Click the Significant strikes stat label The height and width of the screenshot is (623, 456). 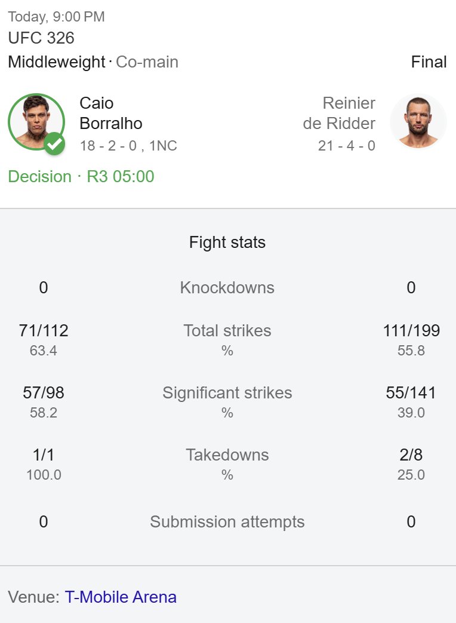click(x=227, y=393)
